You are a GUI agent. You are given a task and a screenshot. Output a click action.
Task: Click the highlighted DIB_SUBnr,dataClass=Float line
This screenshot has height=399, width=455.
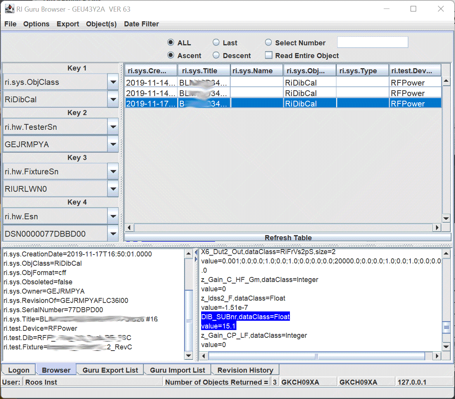[x=245, y=316]
